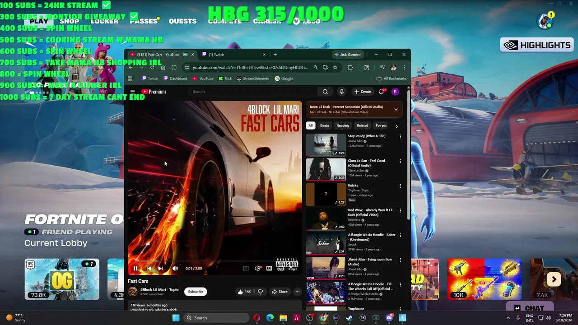Click NVIDIA HIGHLIGHTS button in Fortnite

coord(537,45)
